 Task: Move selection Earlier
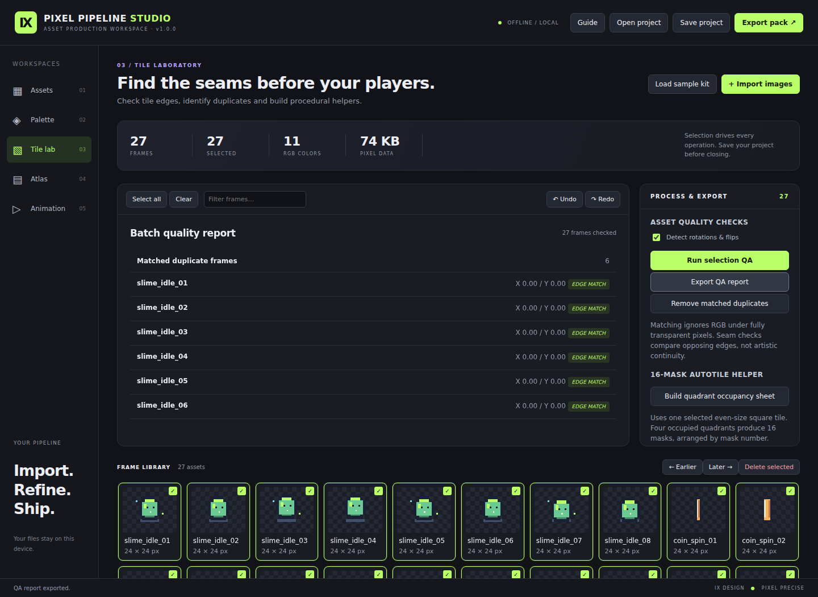pos(682,467)
